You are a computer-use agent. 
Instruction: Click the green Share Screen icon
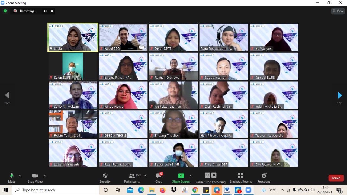(181, 176)
